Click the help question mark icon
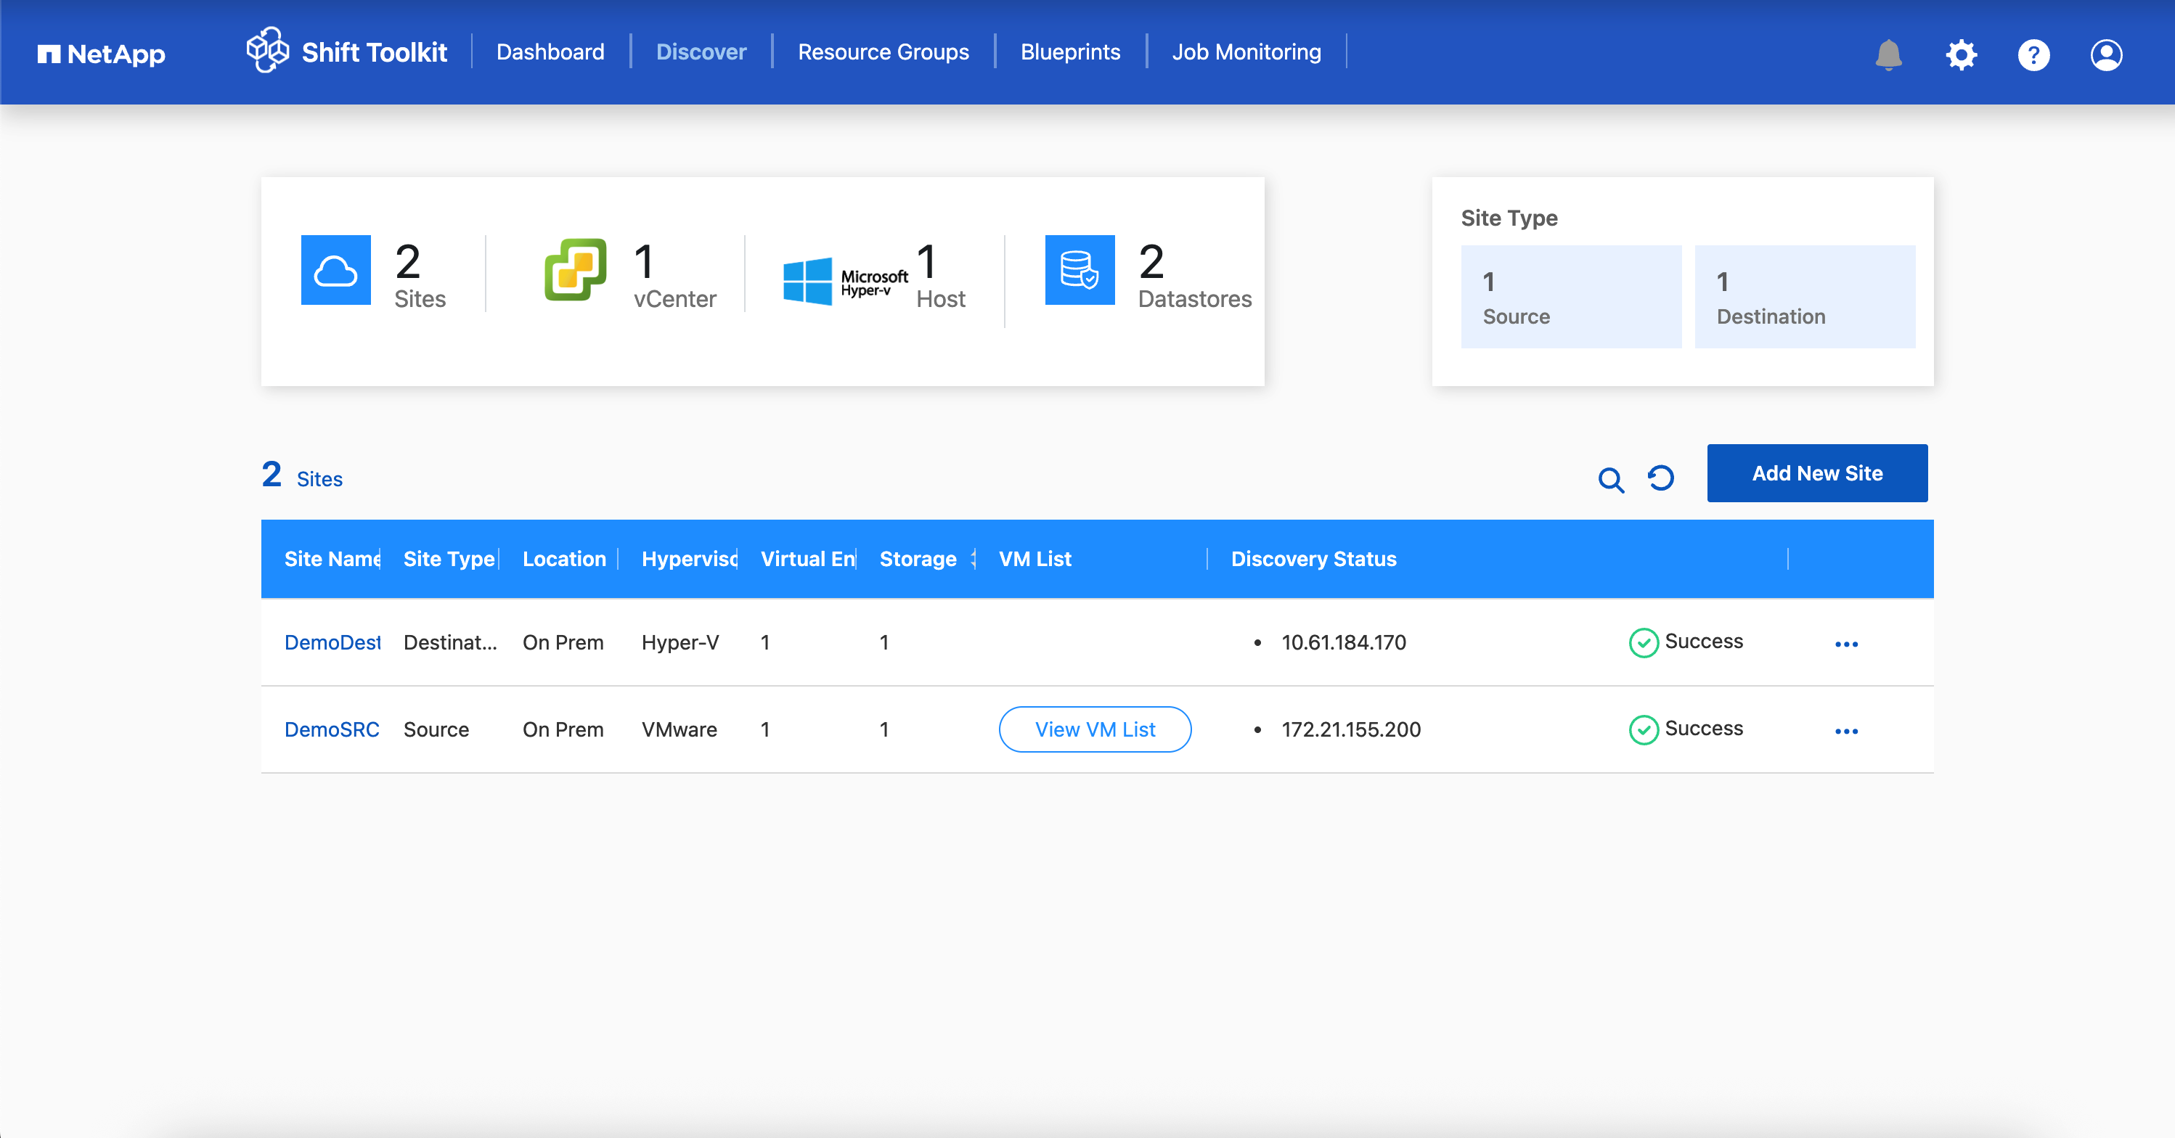Viewport: 2175px width, 1138px height. (x=2033, y=54)
